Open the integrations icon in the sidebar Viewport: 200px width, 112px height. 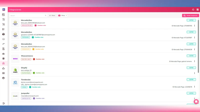3,63
